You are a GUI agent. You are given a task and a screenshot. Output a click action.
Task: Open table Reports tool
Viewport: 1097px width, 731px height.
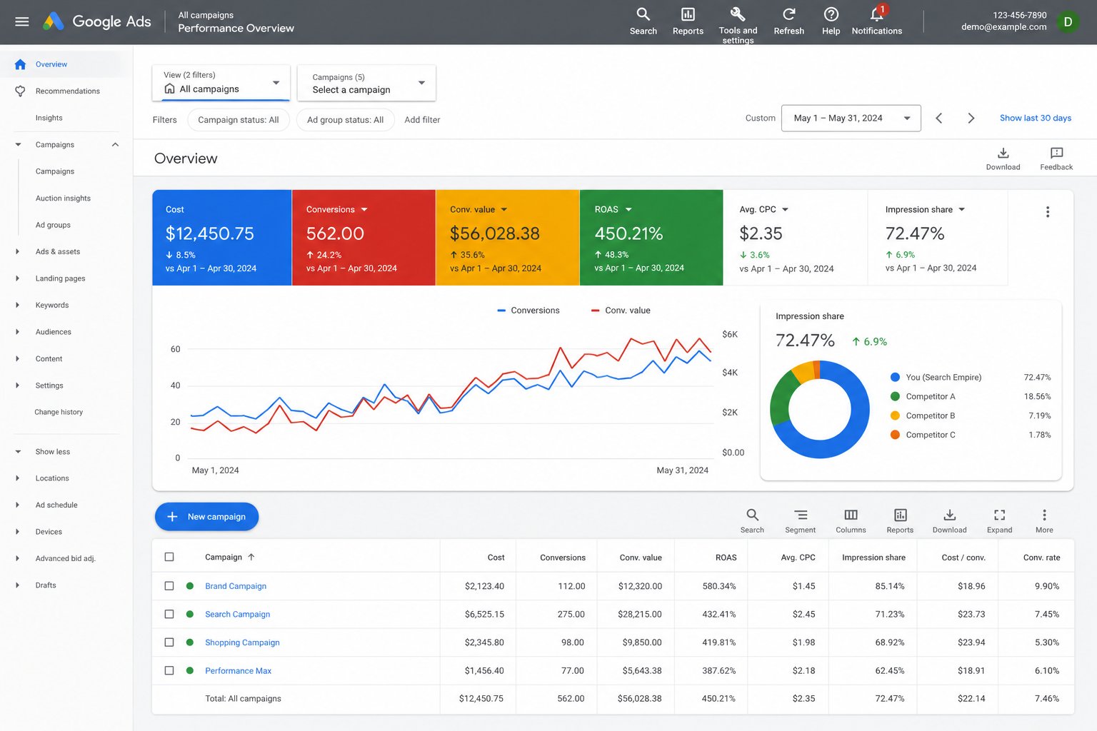pyautogui.click(x=900, y=520)
